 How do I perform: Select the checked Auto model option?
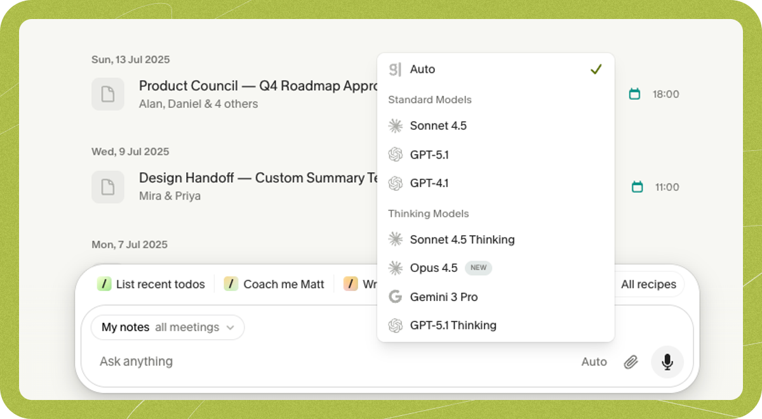click(496, 69)
